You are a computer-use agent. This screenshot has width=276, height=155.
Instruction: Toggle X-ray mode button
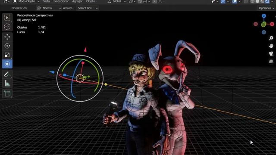point(246,1)
